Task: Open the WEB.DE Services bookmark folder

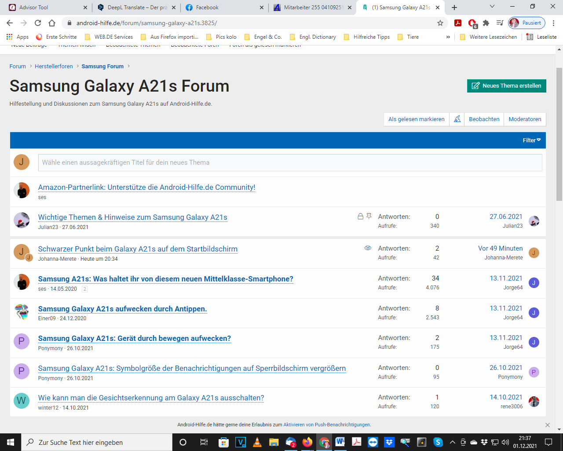Action: (x=109, y=37)
